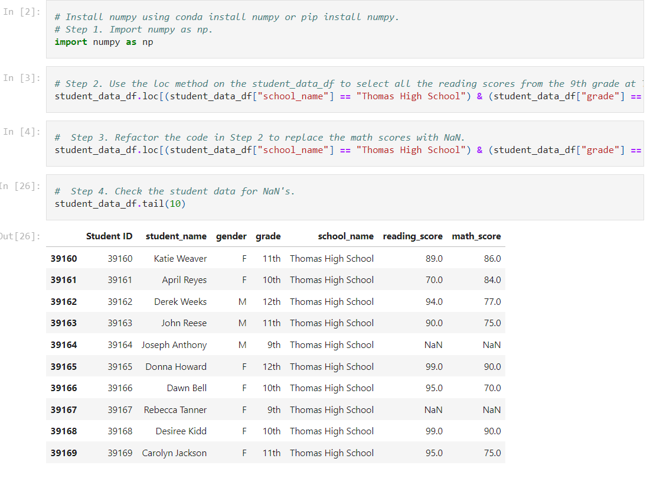Click the student_name column header

(176, 236)
